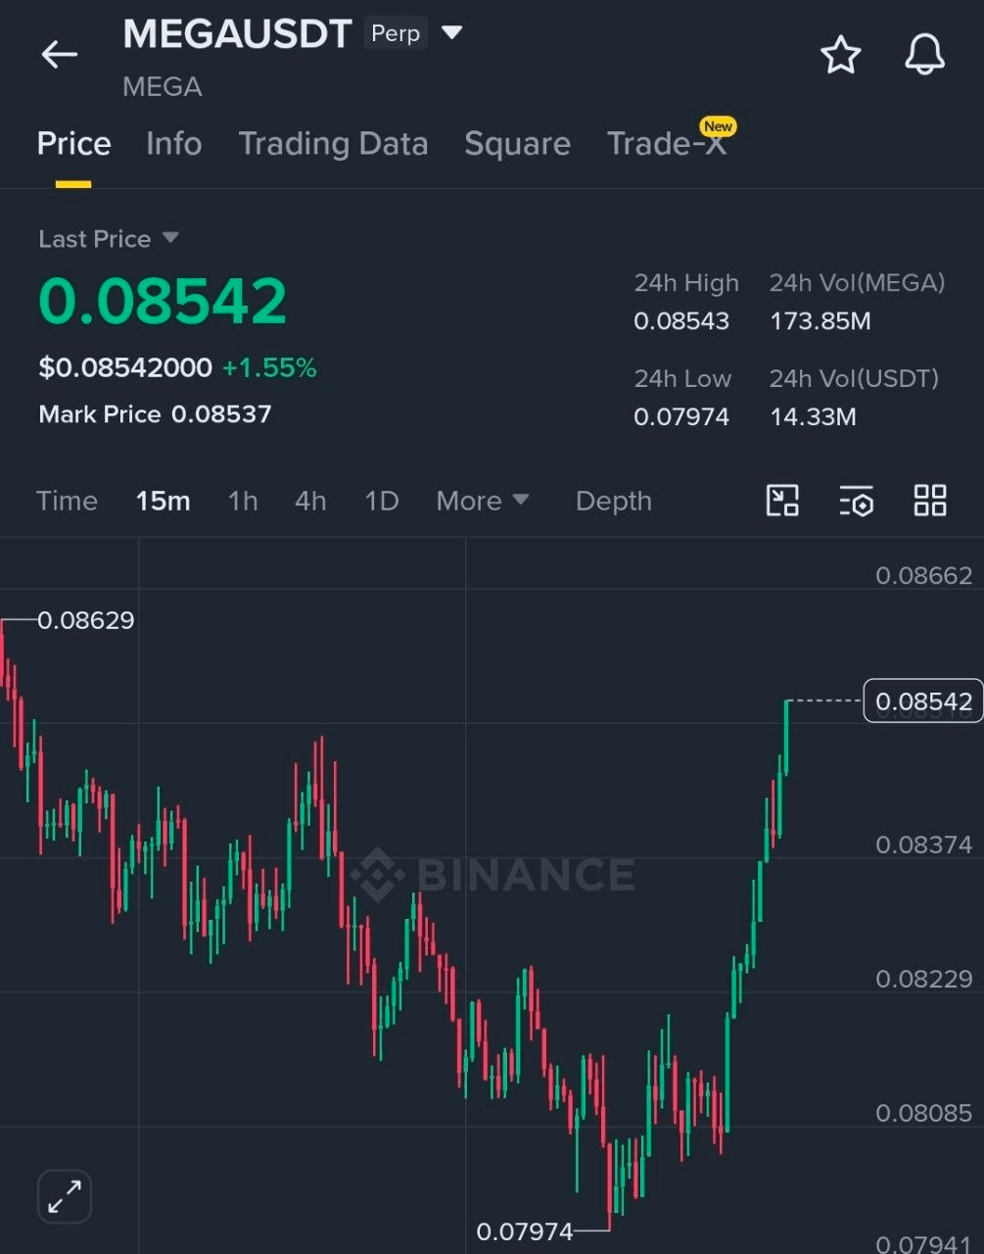
Task: Click the Perp contract badge
Action: tap(396, 33)
